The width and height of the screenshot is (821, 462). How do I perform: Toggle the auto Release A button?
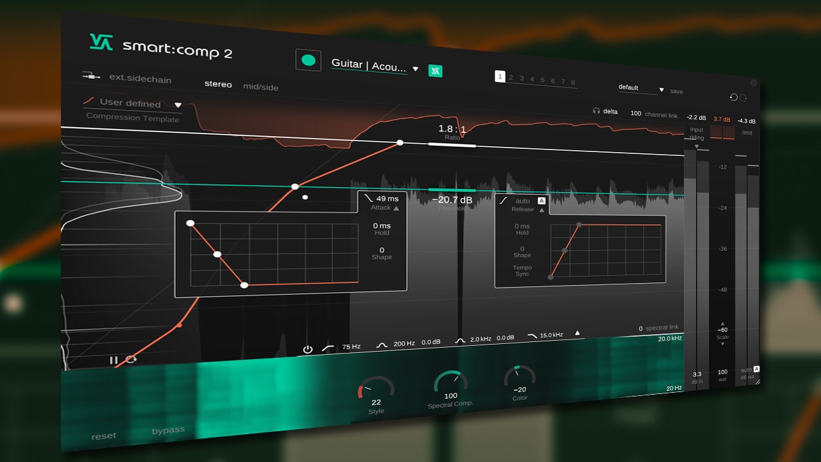542,200
